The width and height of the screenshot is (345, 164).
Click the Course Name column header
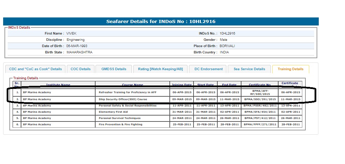point(132,85)
